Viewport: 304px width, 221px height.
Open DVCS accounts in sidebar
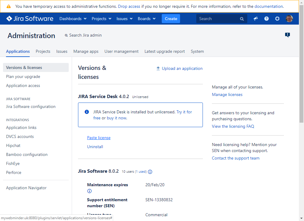tap(20, 136)
